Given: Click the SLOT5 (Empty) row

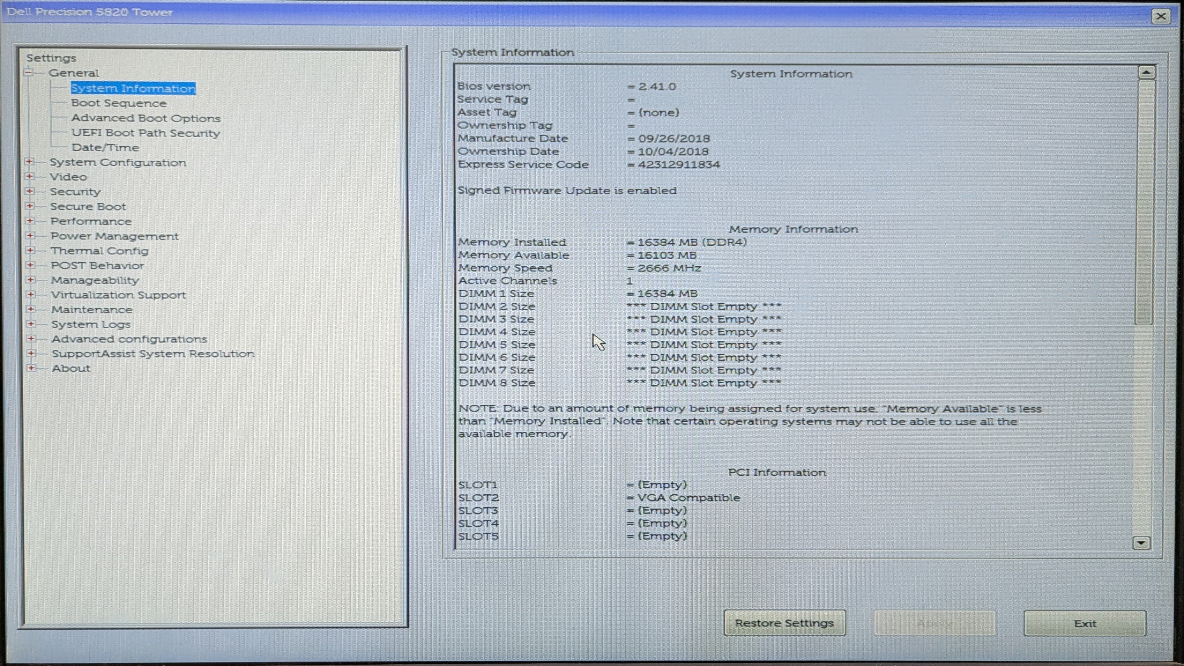Looking at the screenshot, I should pyautogui.click(x=572, y=536).
